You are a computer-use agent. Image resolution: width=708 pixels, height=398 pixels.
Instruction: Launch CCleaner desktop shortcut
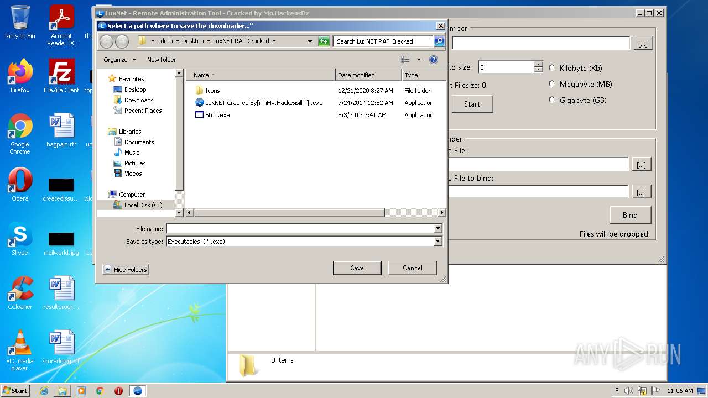[20, 293]
